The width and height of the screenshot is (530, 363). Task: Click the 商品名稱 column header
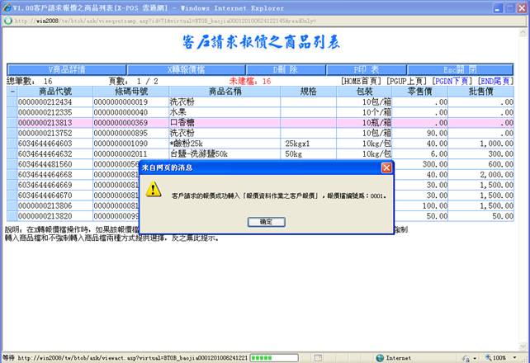[225, 92]
